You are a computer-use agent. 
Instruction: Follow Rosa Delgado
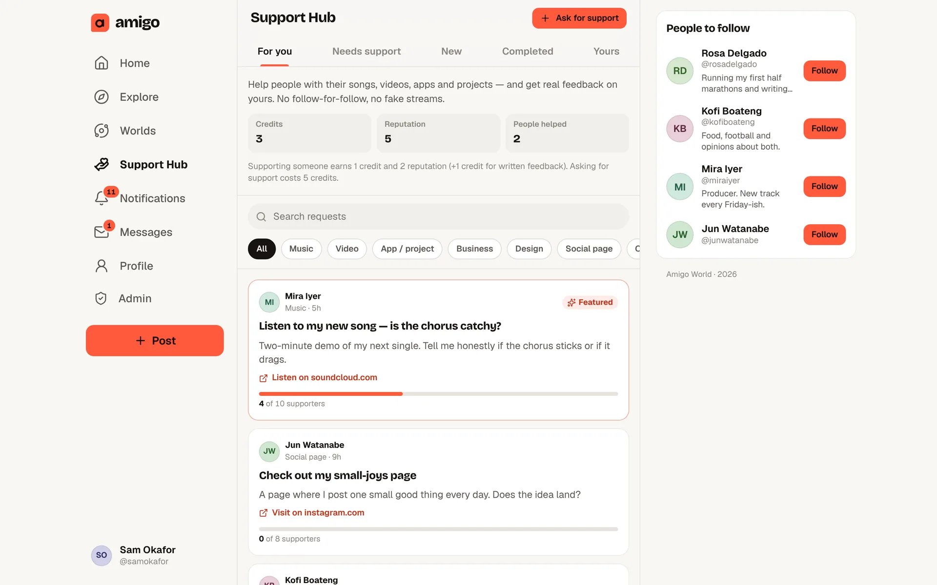tap(824, 71)
